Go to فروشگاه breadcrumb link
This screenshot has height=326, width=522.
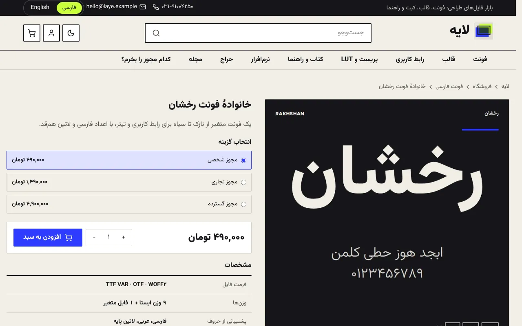click(482, 86)
